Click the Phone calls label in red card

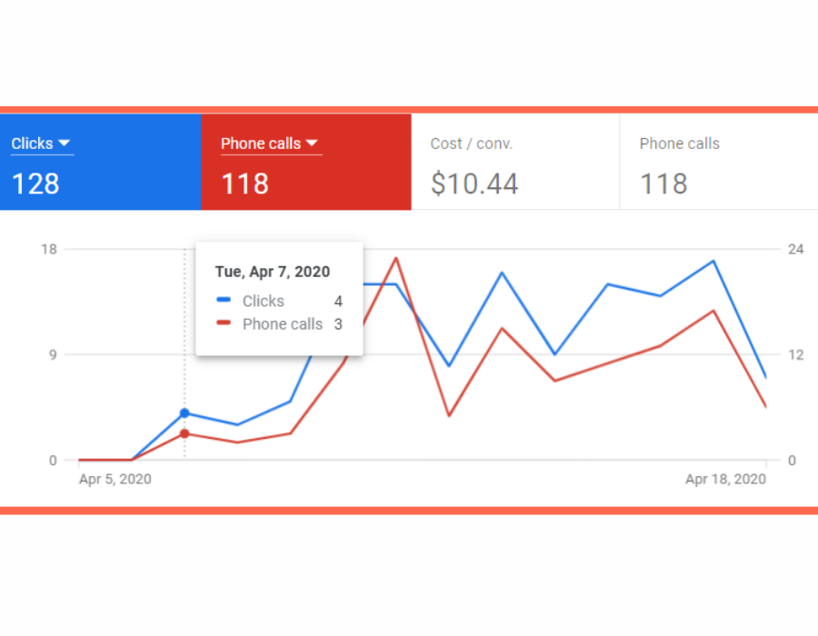click(x=261, y=144)
